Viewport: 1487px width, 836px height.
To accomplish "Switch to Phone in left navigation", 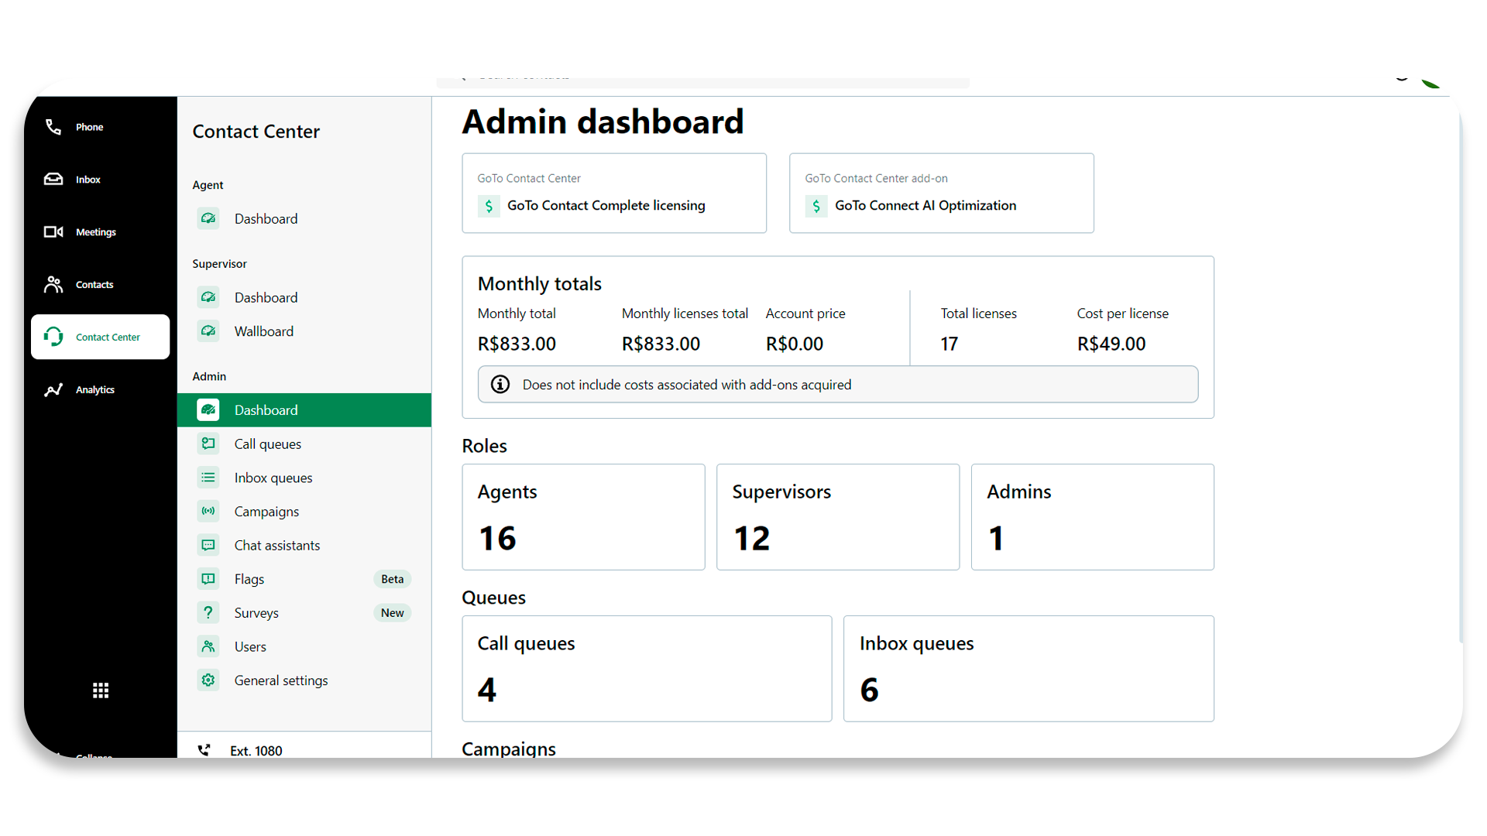I will [100, 127].
